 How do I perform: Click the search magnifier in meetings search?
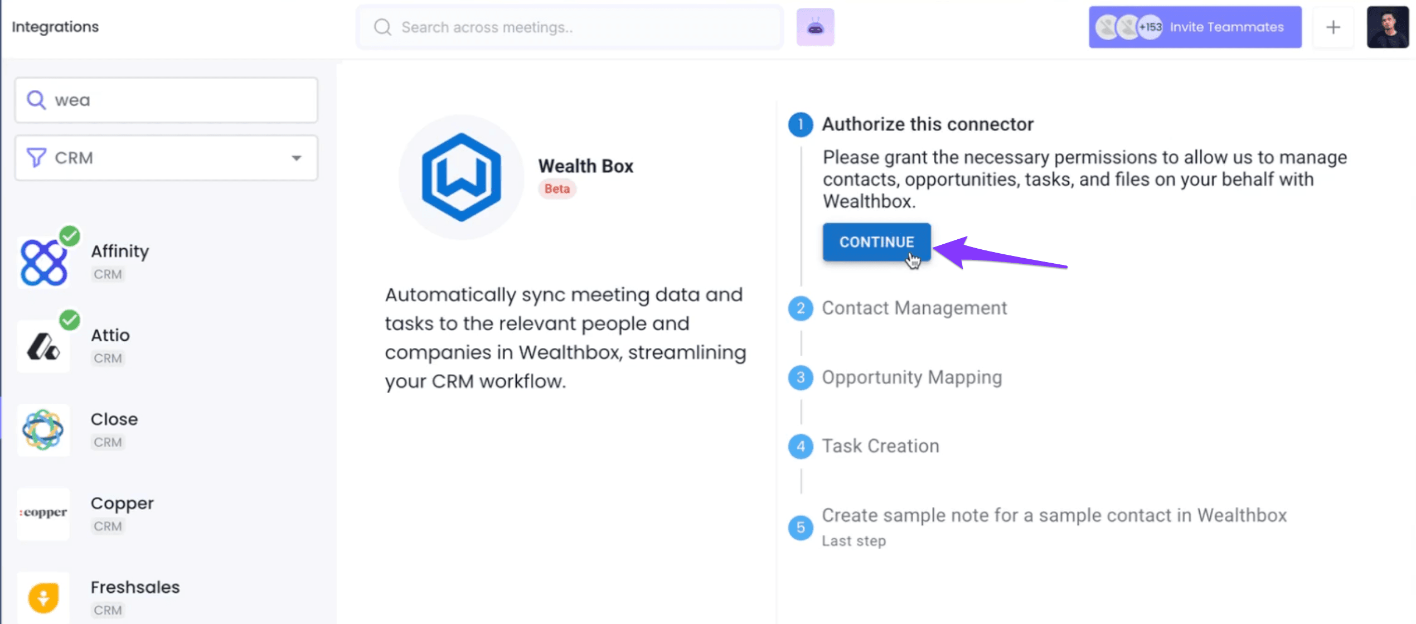click(x=382, y=27)
